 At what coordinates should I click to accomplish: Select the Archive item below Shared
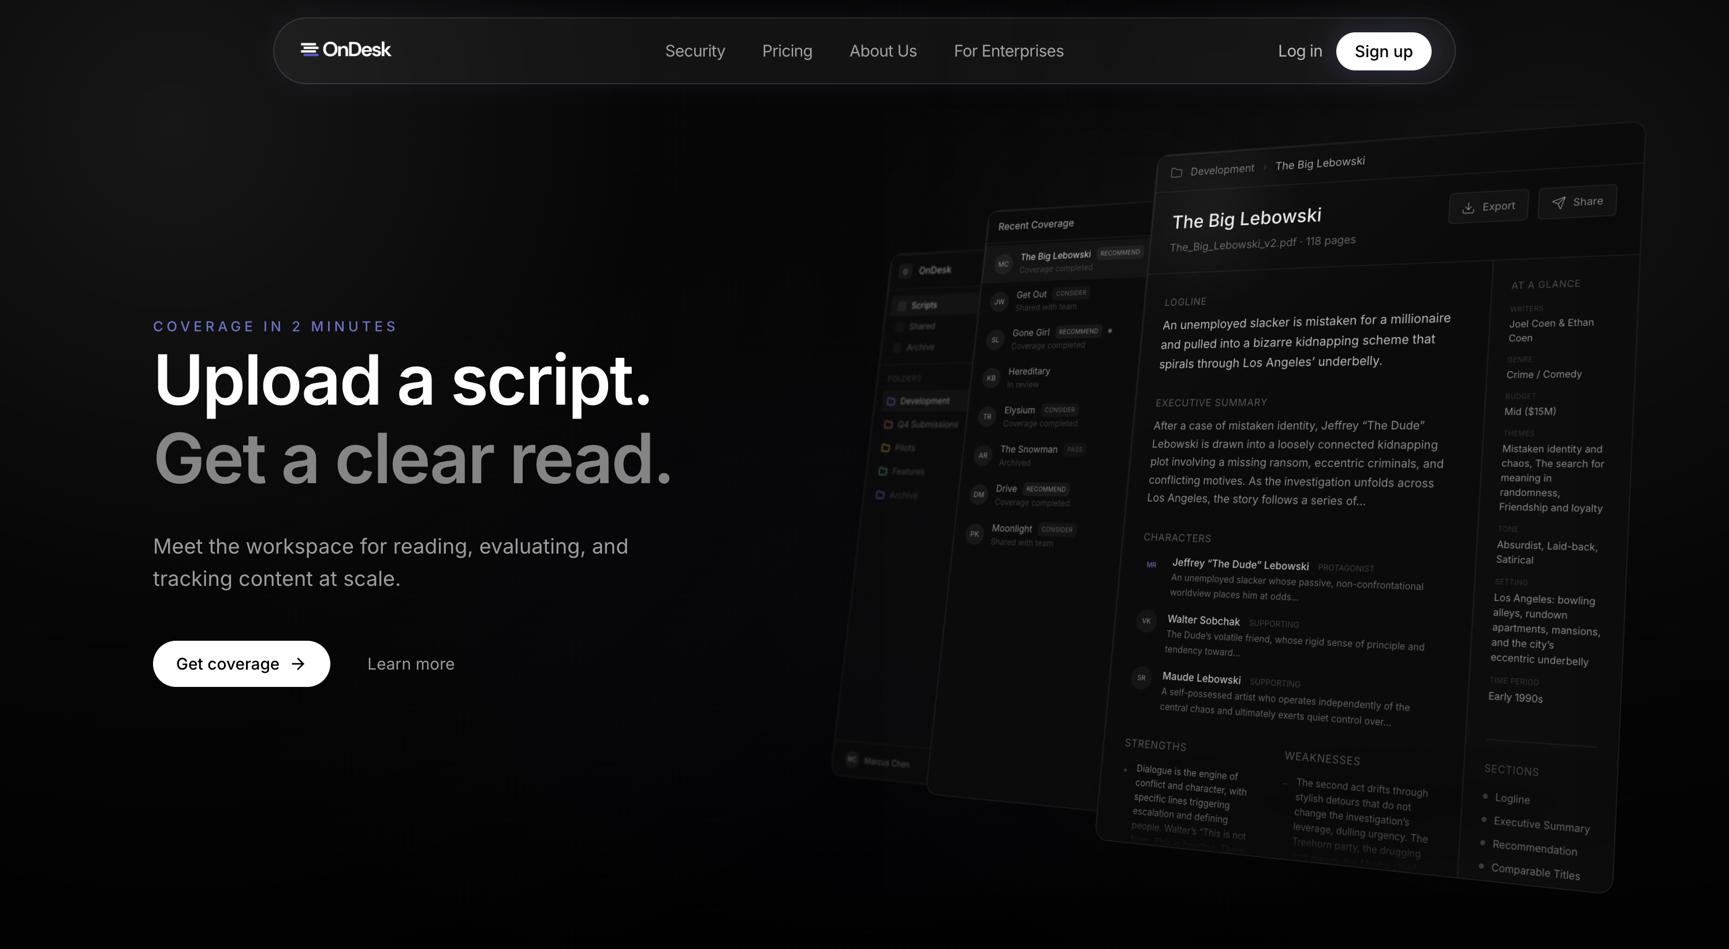914,347
